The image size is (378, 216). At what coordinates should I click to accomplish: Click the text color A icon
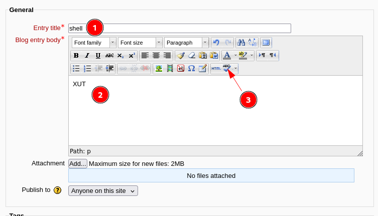point(227,56)
